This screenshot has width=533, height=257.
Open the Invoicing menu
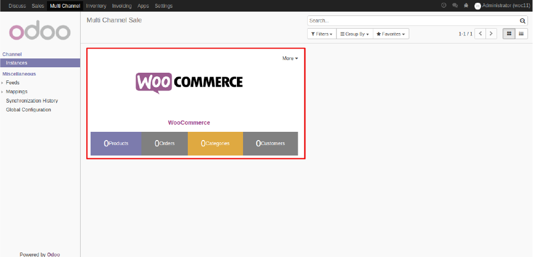click(x=122, y=6)
